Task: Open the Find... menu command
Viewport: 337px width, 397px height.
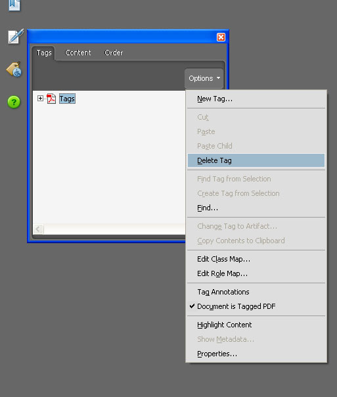Action: [x=256, y=208]
